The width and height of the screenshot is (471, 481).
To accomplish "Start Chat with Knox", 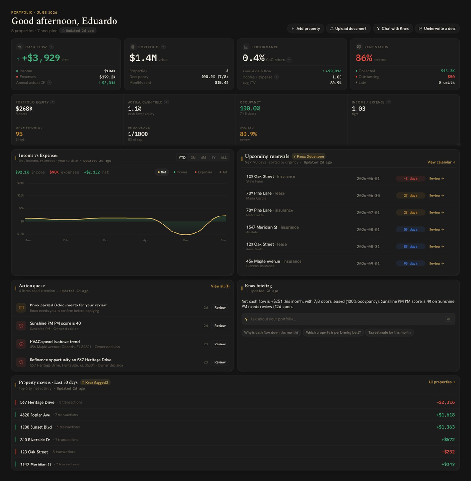I will coord(393,29).
